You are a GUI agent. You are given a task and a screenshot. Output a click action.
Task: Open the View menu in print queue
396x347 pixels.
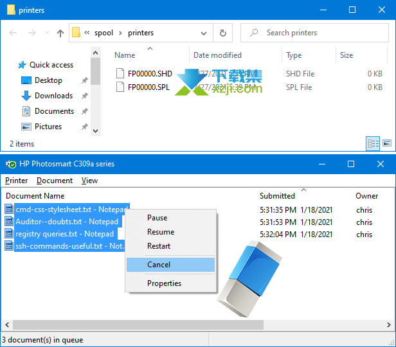coord(89,181)
